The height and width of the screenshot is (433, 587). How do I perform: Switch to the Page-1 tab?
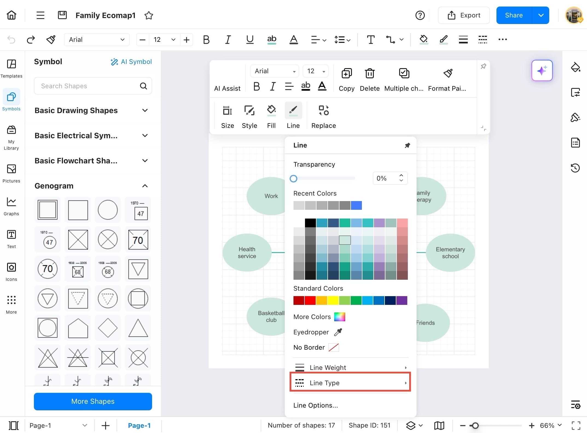pos(140,425)
